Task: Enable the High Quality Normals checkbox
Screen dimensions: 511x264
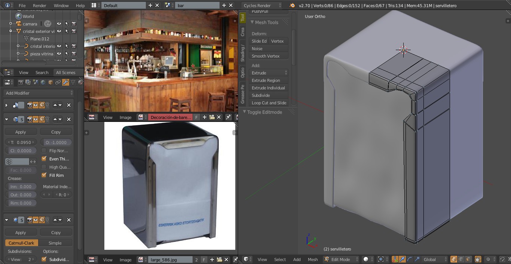Action: tap(44, 167)
